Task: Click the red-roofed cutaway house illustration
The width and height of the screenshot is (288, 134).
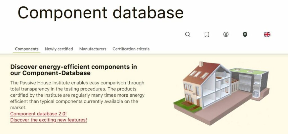Action: [x=208, y=87]
